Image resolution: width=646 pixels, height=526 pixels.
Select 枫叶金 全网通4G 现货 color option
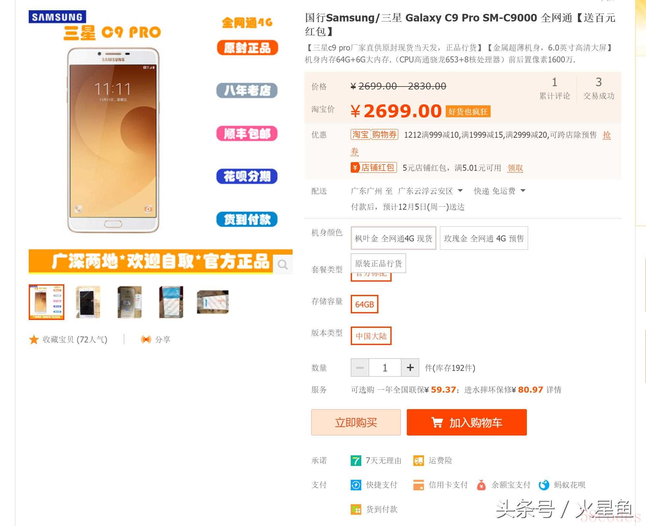pos(394,238)
